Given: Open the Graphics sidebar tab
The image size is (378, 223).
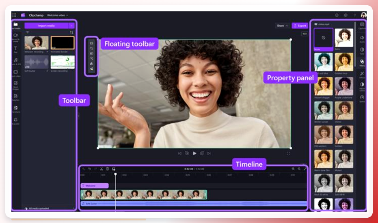Looking at the screenshot, I should pyautogui.click(x=16, y=97).
